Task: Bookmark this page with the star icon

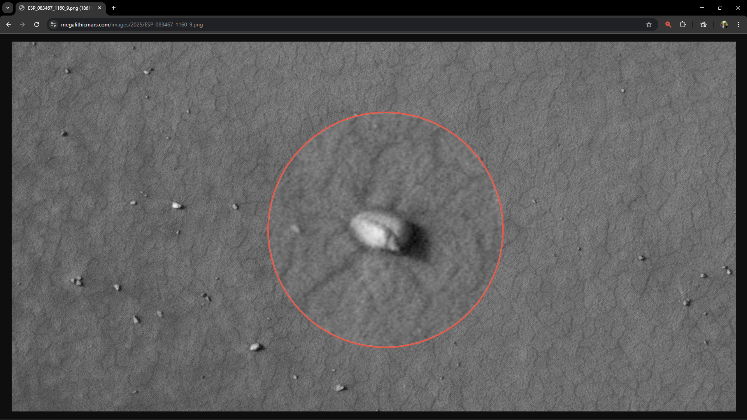Action: pos(649,24)
